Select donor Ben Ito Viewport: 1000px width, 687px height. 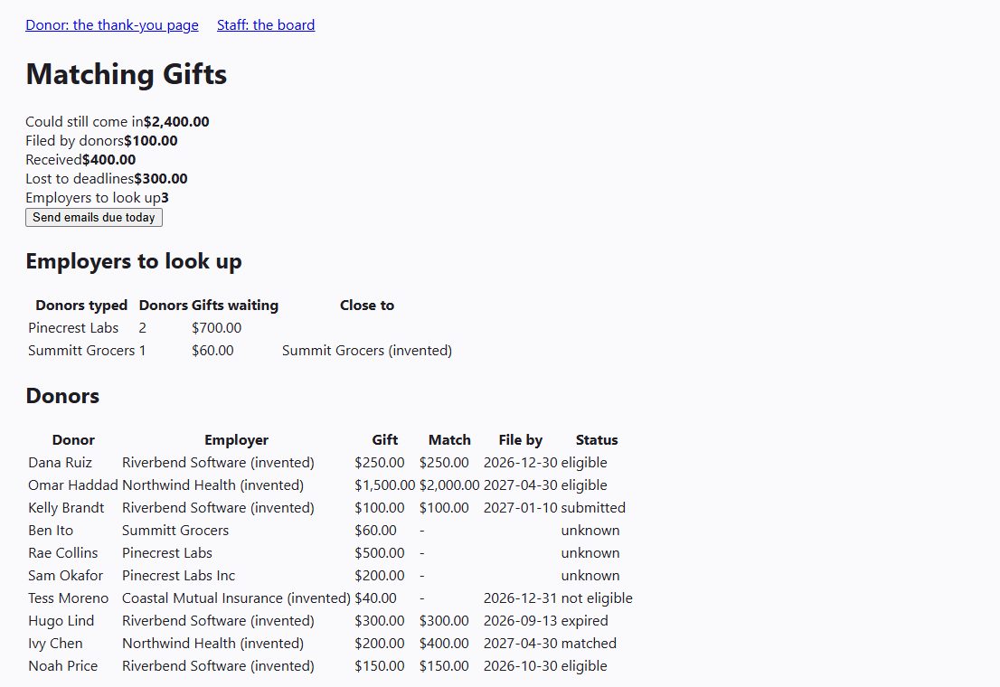tap(51, 531)
